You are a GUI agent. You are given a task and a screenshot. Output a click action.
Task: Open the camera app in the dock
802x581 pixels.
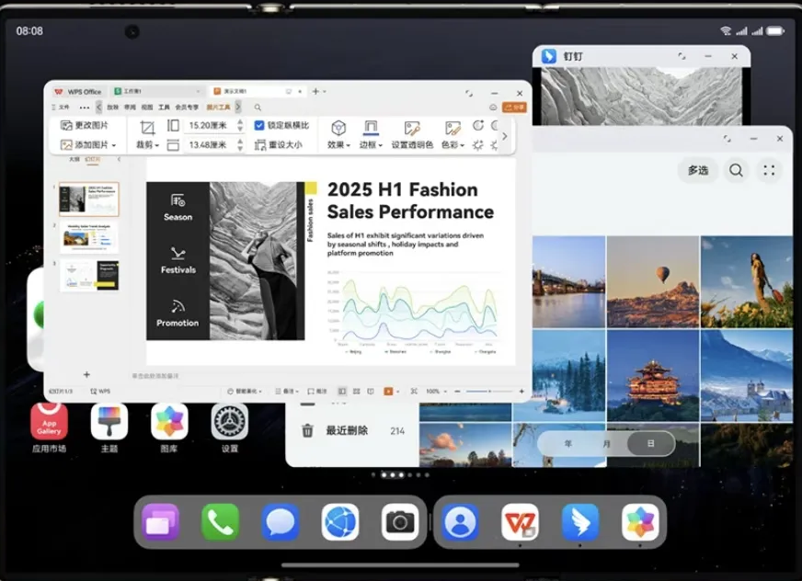(x=400, y=522)
